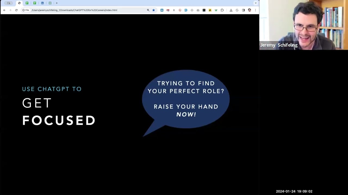Screen dimensions: 348x195
Task: Click the 2024-01-24 19:09:02 timestamp
Action: (x=294, y=191)
